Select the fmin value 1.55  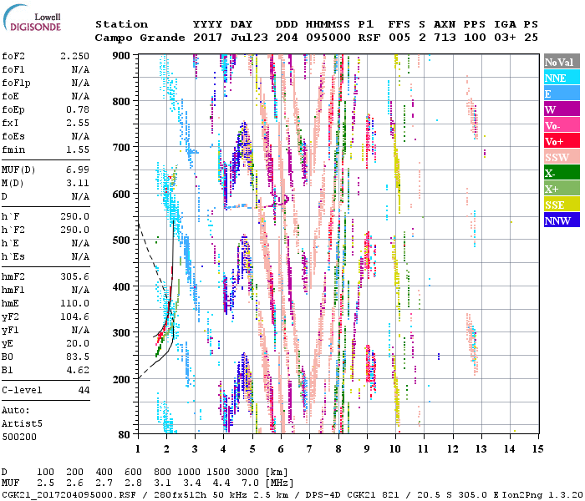pos(77,149)
